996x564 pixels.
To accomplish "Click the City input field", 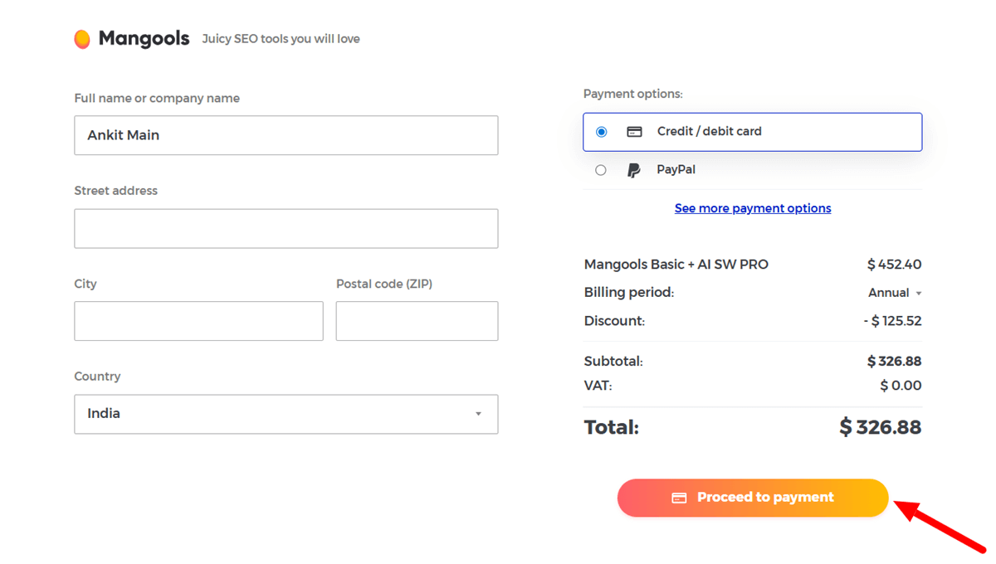I will coord(198,321).
